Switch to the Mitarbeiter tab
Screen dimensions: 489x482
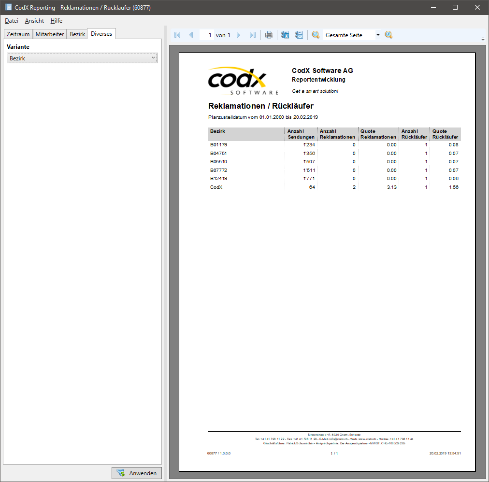click(x=50, y=34)
